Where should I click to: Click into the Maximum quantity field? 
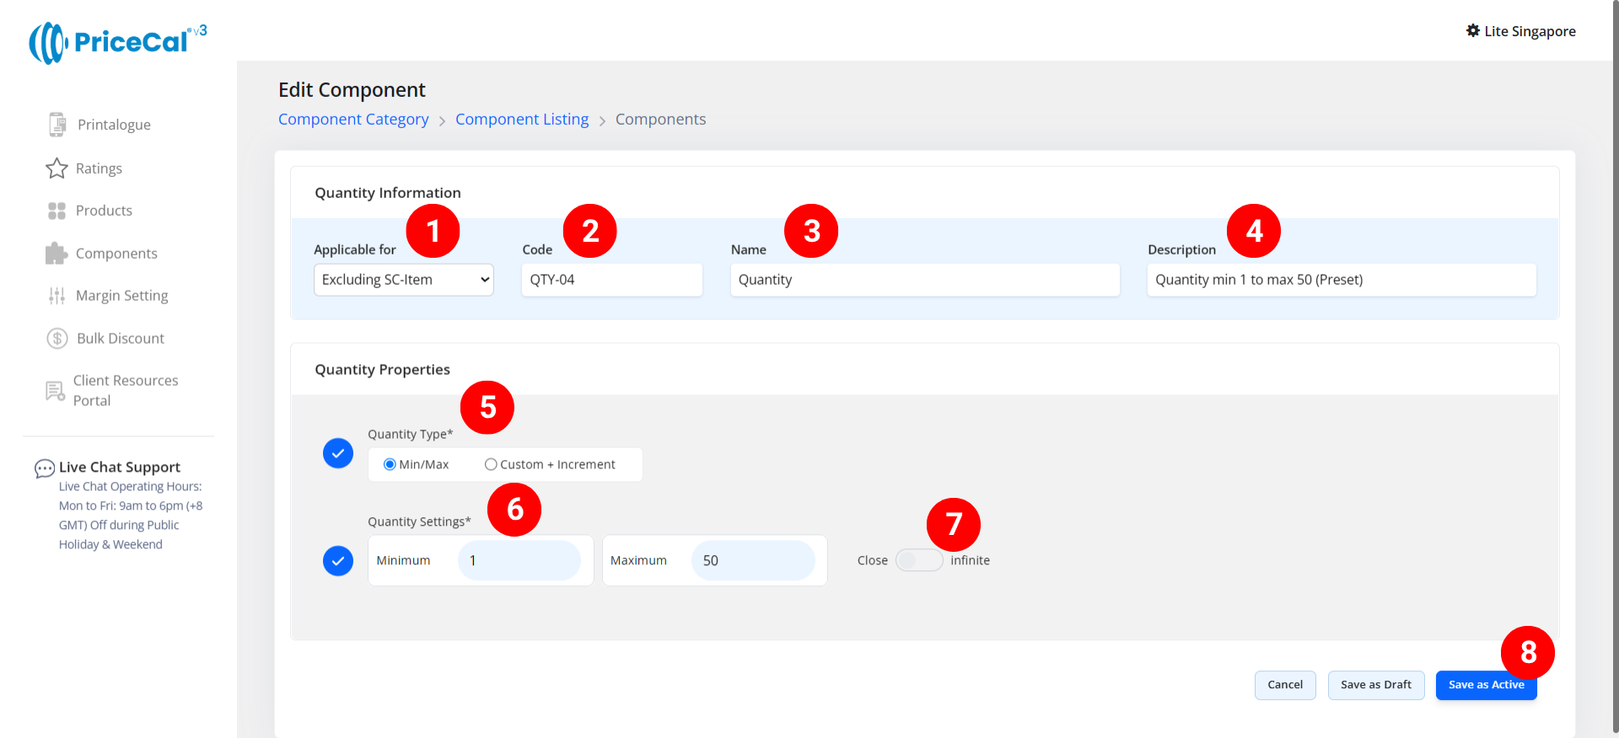[752, 560]
